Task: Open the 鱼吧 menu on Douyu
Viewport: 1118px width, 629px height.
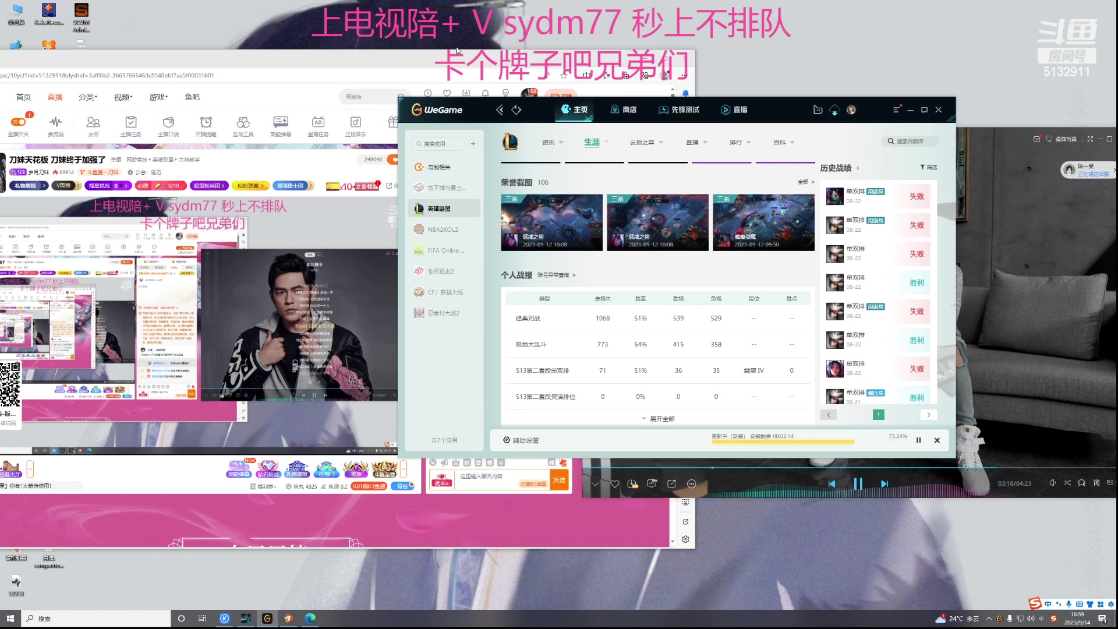Action: tap(192, 97)
